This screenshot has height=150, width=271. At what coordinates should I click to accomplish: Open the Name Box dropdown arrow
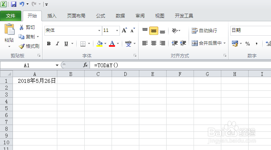click(57, 65)
